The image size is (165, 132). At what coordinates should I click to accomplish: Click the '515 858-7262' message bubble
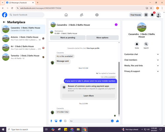tap(62, 112)
